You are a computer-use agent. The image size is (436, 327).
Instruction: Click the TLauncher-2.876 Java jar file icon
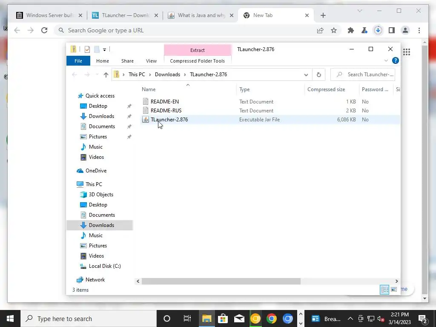coord(146,120)
